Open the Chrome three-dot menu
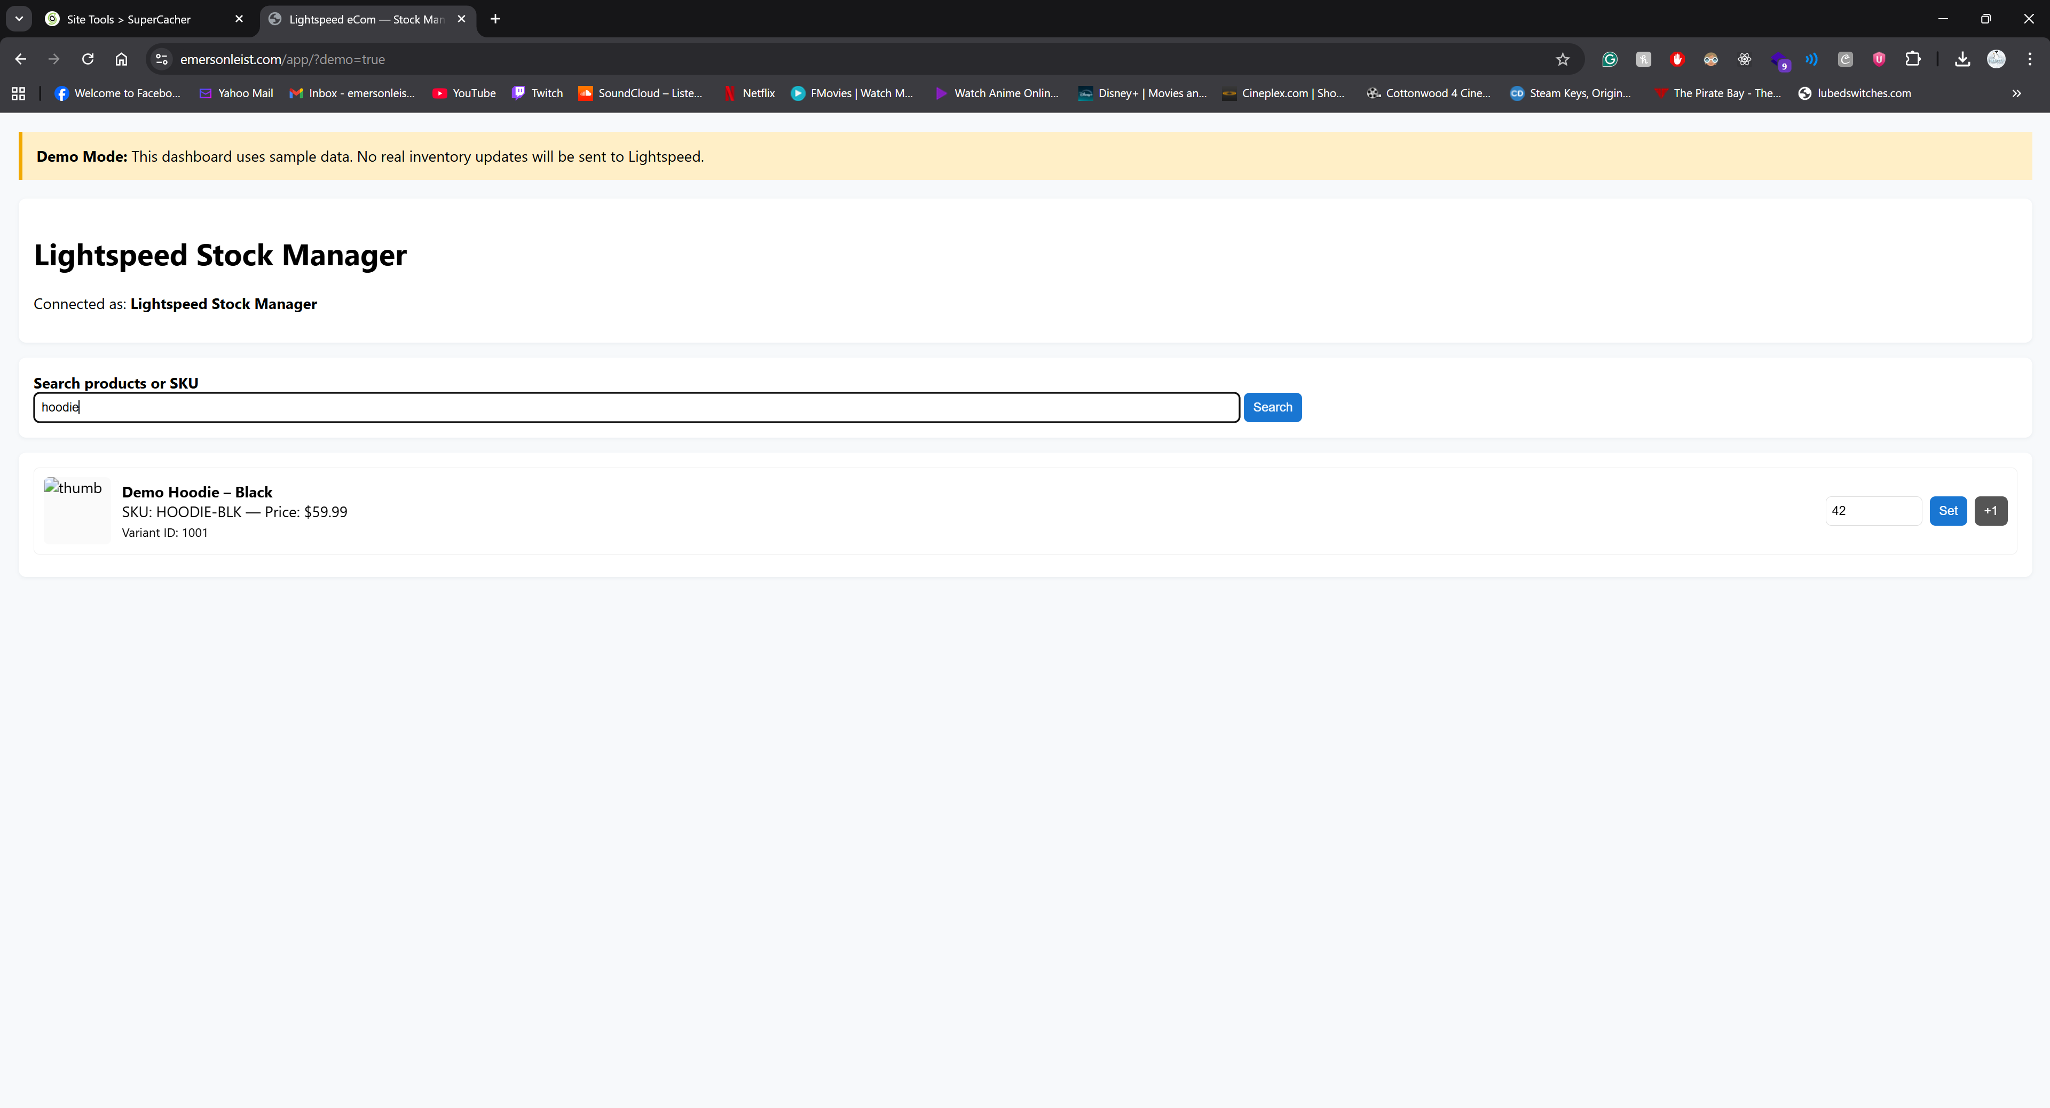This screenshot has height=1108, width=2050. [2029, 59]
